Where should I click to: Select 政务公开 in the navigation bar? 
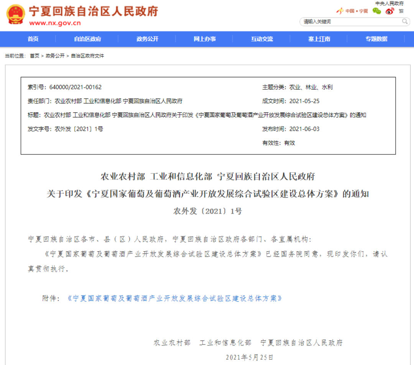coord(147,39)
